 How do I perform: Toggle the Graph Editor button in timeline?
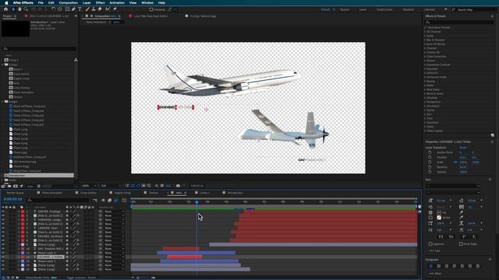[124, 201]
